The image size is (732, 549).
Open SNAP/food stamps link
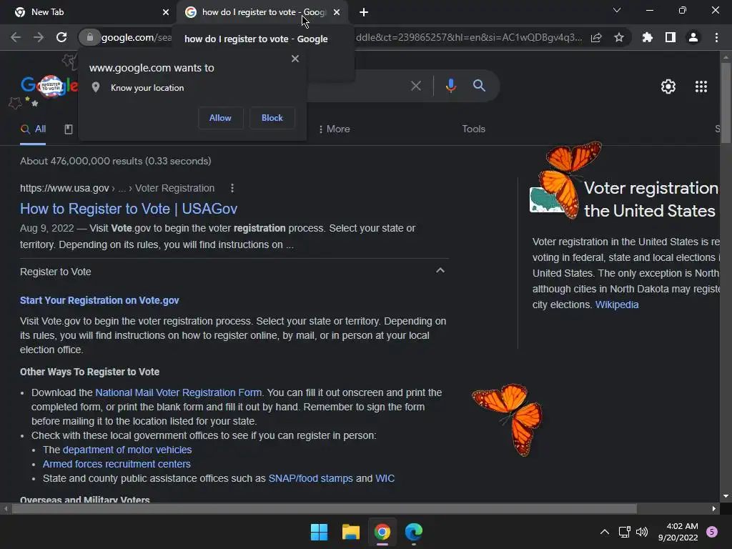[x=310, y=478]
